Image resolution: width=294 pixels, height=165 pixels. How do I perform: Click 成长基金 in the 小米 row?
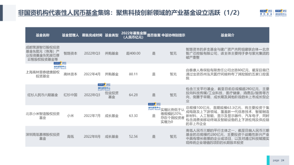(112, 116)
